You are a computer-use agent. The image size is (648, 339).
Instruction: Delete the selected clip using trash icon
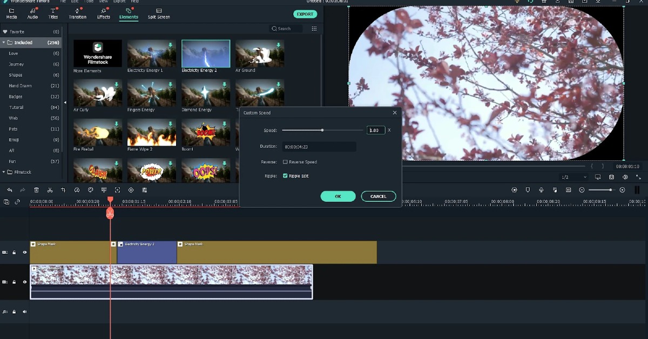37,190
